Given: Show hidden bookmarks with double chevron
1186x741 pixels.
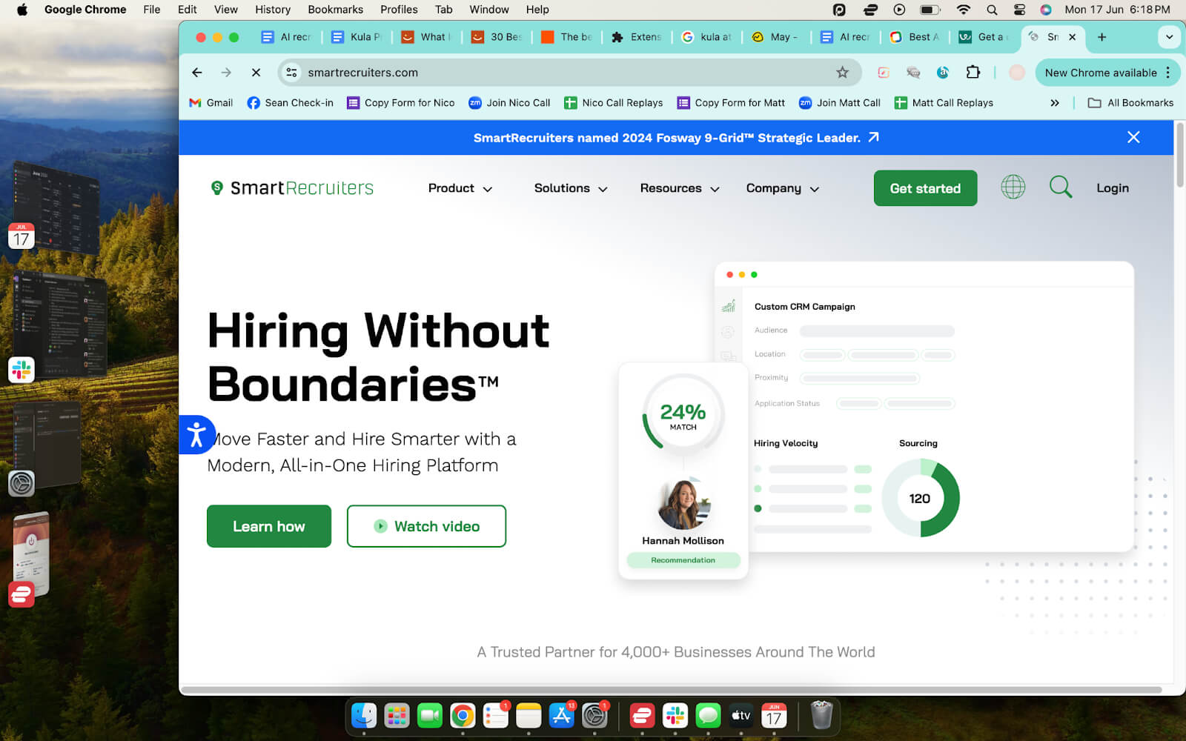Looking at the screenshot, I should 1055,103.
